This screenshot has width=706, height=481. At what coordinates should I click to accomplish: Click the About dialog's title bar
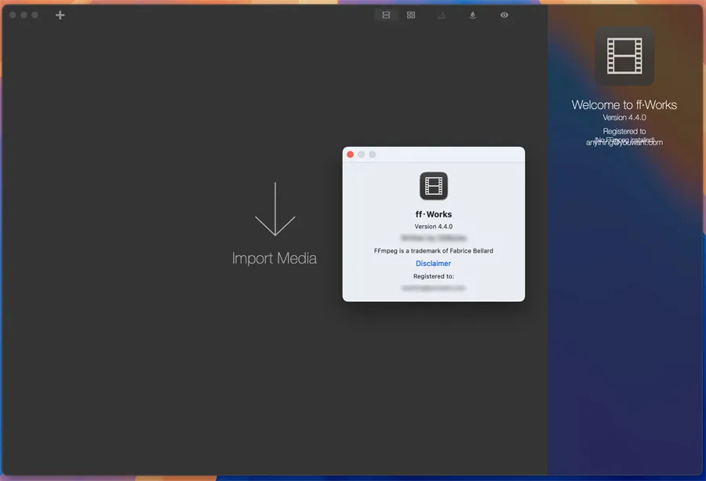click(447, 155)
